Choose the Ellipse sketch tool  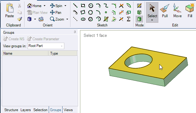[x=83, y=19]
